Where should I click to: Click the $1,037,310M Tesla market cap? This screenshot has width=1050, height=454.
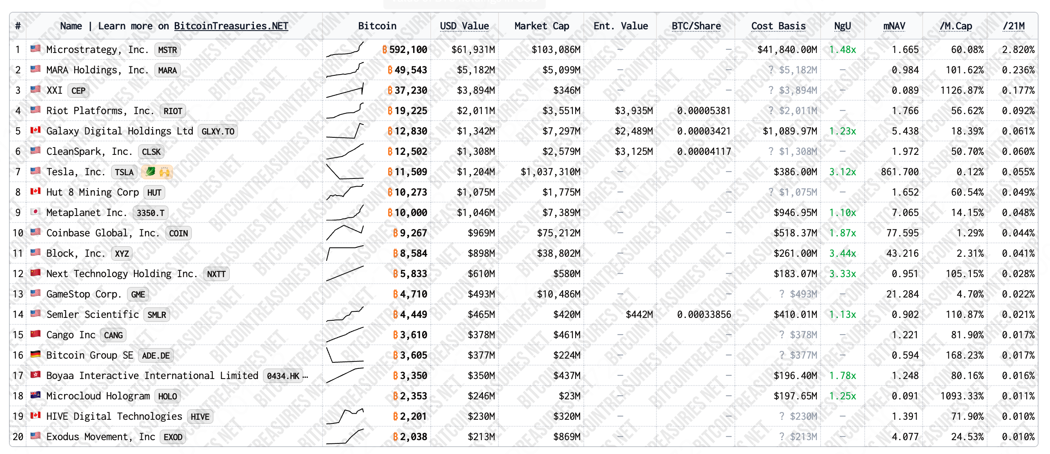pos(551,172)
